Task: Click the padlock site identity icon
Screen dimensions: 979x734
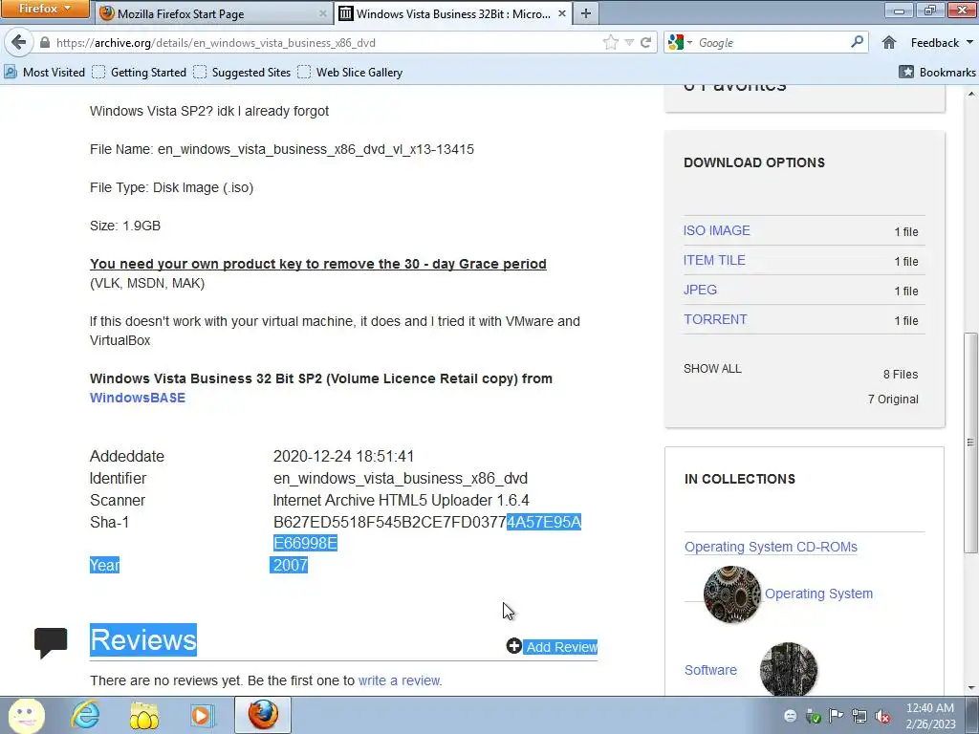Action: coord(44,42)
